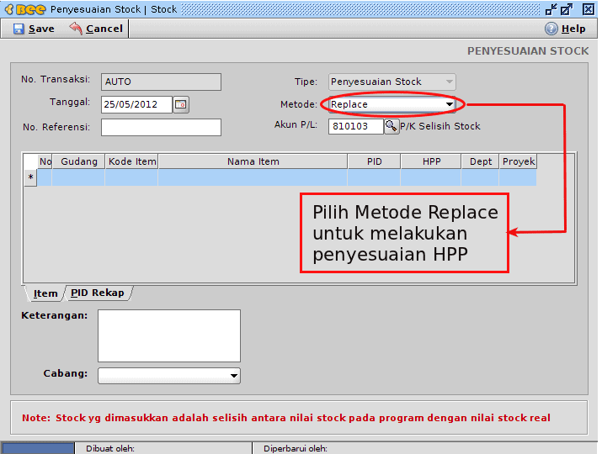This screenshot has height=454, width=602.
Task: Search Akun P/L with magnifier icon
Action: [392, 126]
